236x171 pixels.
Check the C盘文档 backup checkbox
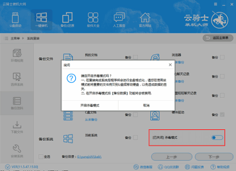pos(135,114)
